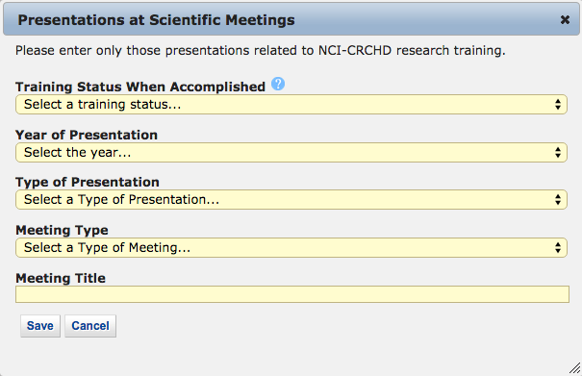This screenshot has height=376, width=582.
Task: Click the 'Year of Presentation' label
Action: 87,135
